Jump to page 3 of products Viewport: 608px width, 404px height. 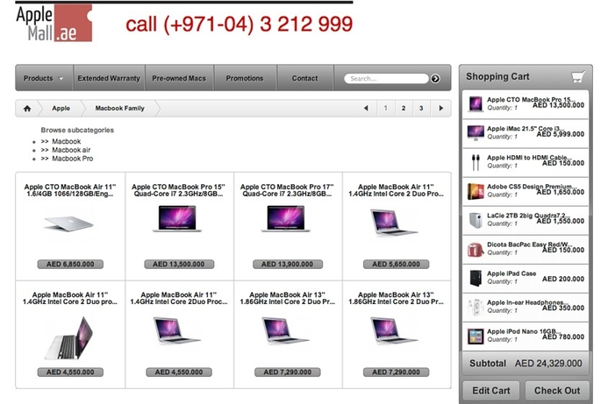tap(421, 109)
